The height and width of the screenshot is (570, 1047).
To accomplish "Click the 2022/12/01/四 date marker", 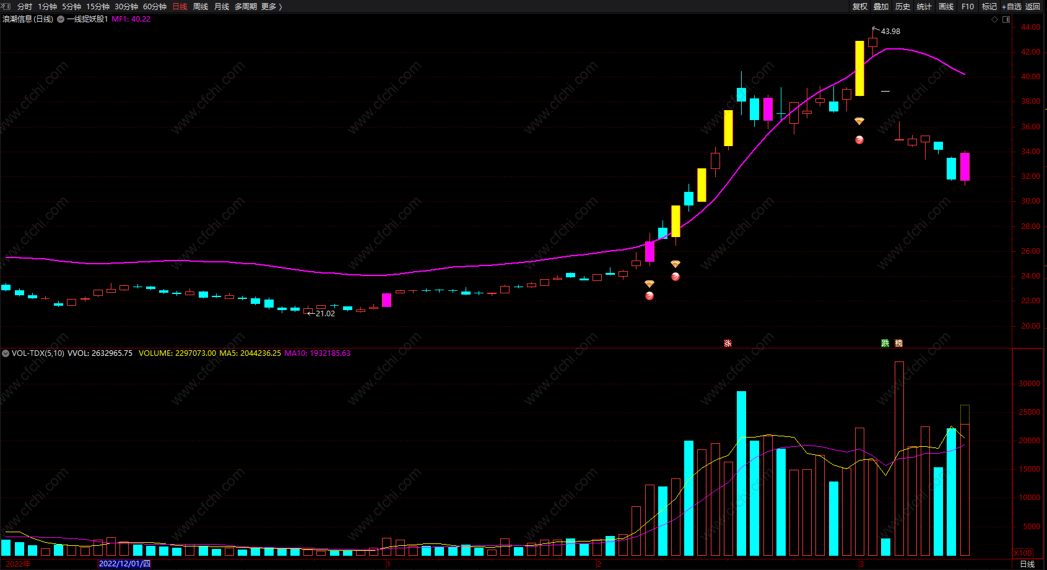I will click(x=124, y=564).
